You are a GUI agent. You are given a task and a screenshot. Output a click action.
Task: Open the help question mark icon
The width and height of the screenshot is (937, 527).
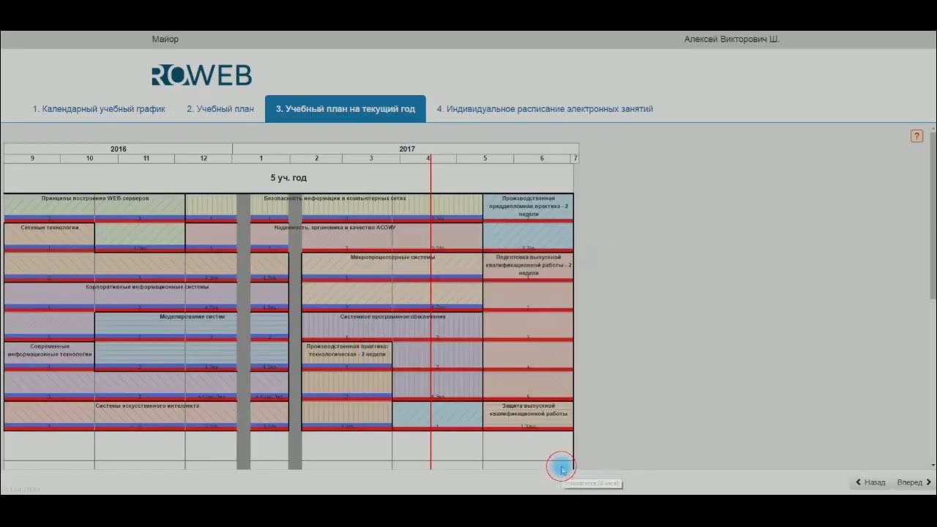click(917, 136)
